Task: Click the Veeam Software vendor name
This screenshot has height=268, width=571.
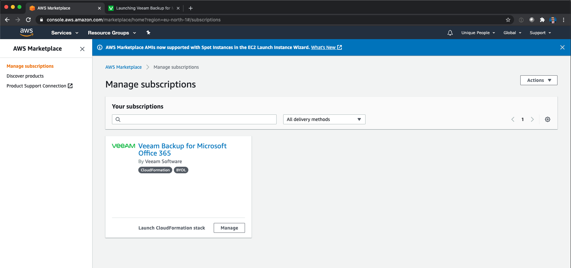Action: click(x=164, y=161)
